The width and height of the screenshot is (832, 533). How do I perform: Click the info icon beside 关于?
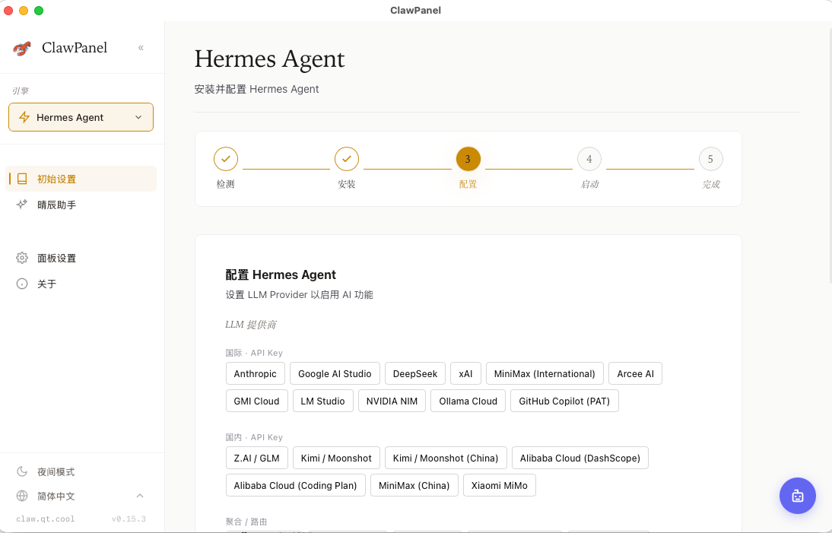pyautogui.click(x=22, y=284)
